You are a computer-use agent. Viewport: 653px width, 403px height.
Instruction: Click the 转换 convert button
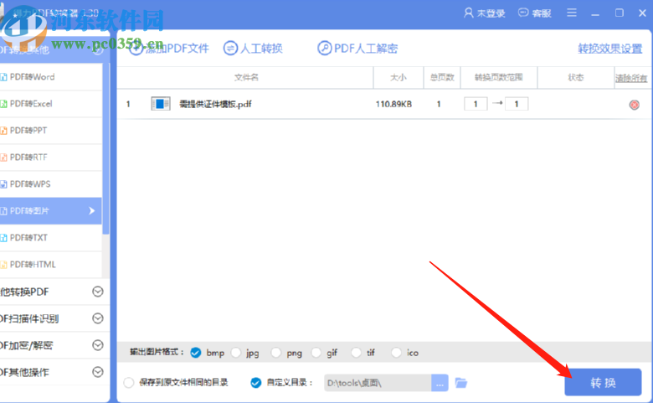coord(603,382)
